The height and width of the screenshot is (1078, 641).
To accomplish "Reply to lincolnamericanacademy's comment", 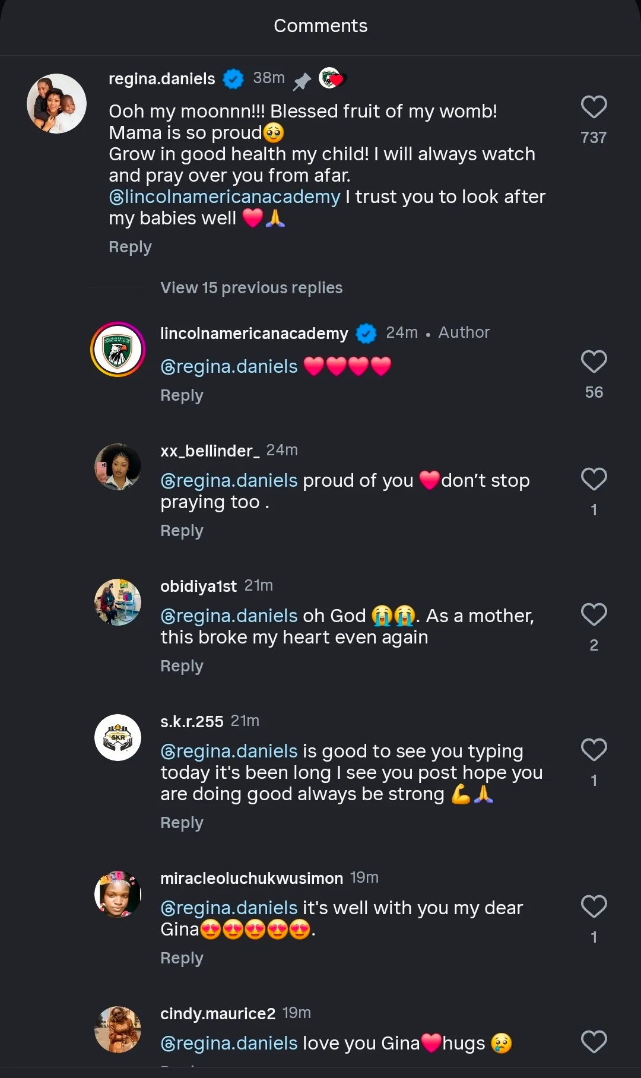I will click(x=182, y=395).
